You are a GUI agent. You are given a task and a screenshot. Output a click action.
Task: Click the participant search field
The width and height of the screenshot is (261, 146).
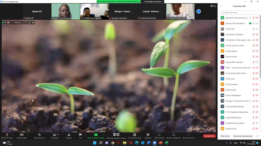pos(240,13)
